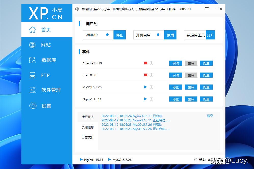This screenshot has height=169, width=254.
Task: Click 重启 for Apache2.4.39
Action: [191, 63]
